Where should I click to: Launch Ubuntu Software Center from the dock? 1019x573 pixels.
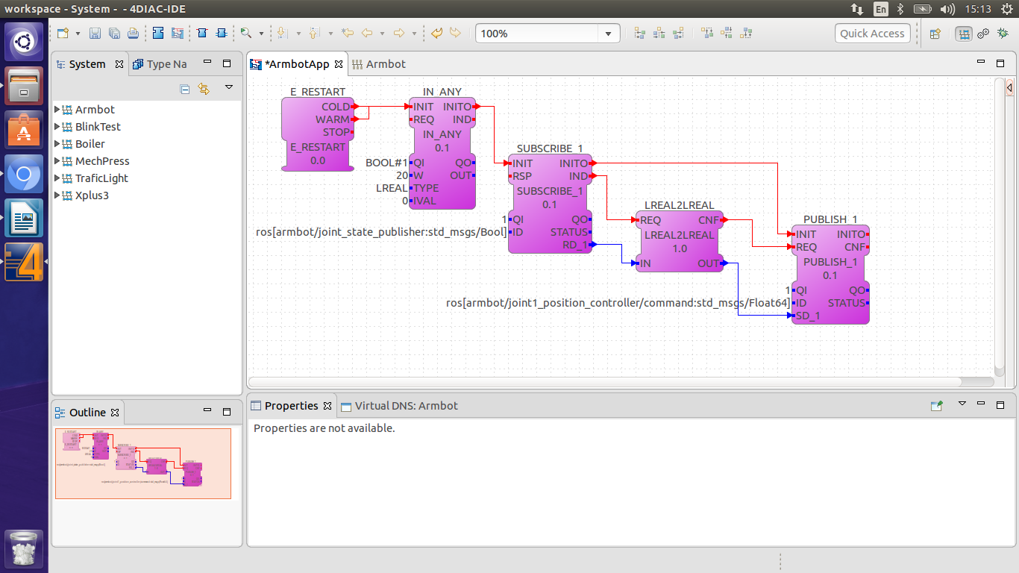(24, 131)
